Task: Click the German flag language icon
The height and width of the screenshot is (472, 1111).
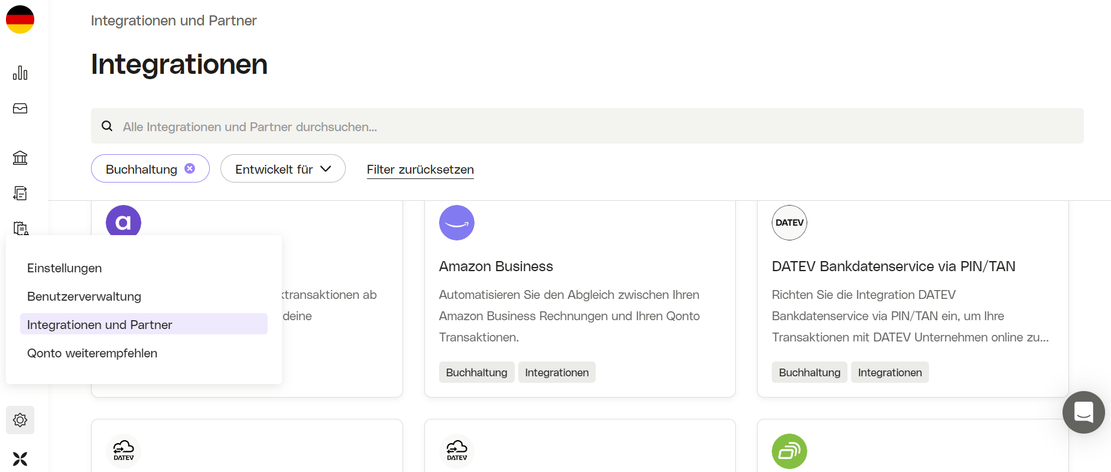Action: coord(20,19)
